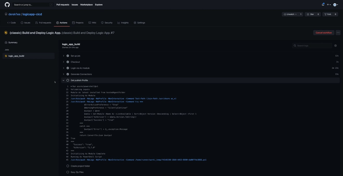The image size is (343, 176).
Task: Open the logicapp-cicd repository link
Action: [32, 14]
